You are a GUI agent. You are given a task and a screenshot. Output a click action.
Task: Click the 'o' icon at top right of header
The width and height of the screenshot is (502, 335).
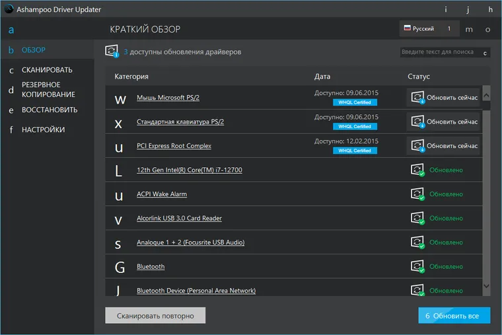click(x=487, y=30)
